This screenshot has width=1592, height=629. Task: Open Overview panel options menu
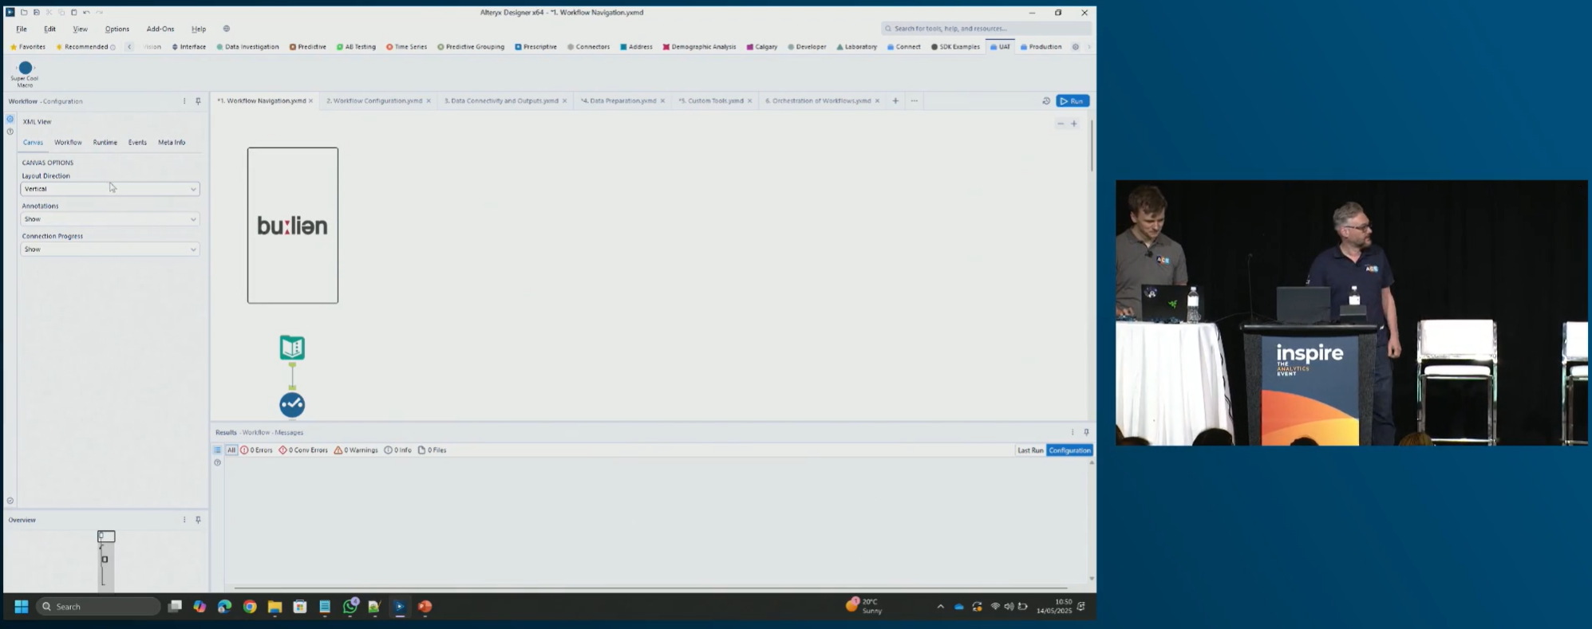tap(184, 520)
